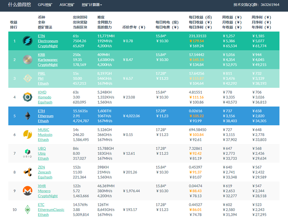The image size is (288, 219).
Task: Click the Karbowanec coin logo icon
Action: [28, 60]
